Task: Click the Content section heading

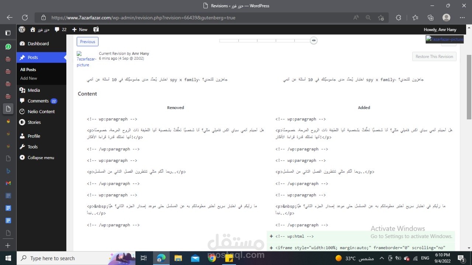Action: point(87,94)
